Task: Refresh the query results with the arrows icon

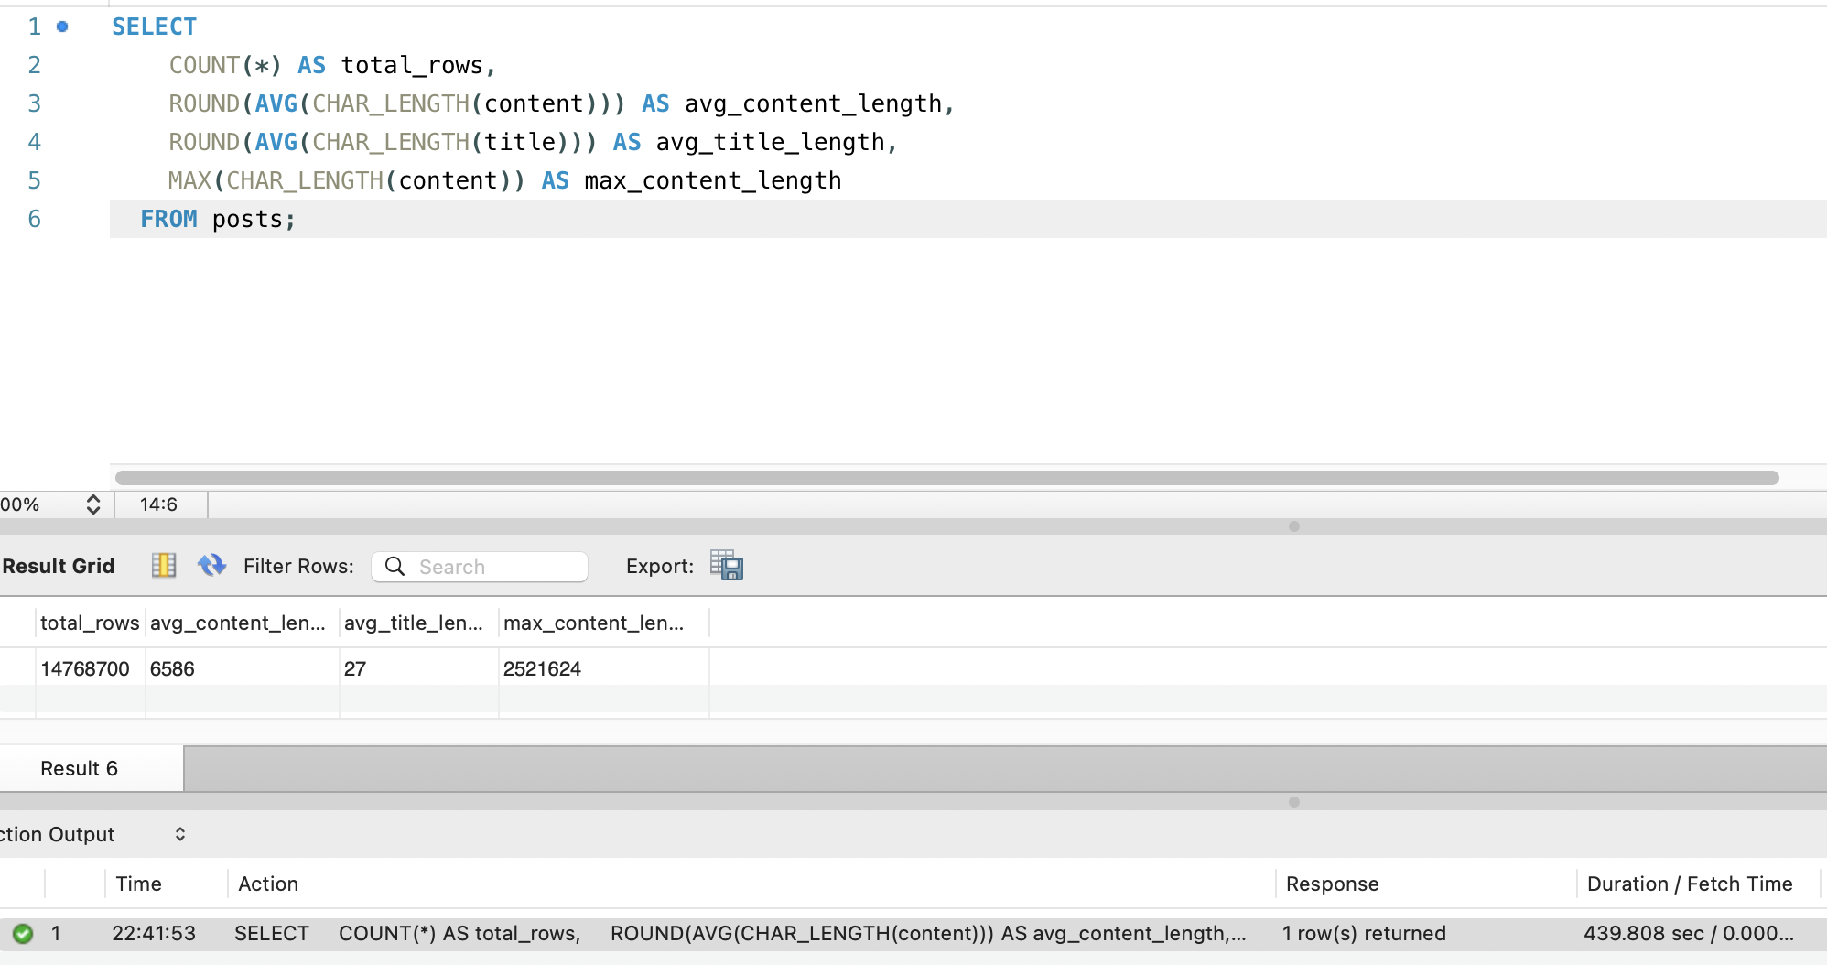Action: [211, 566]
